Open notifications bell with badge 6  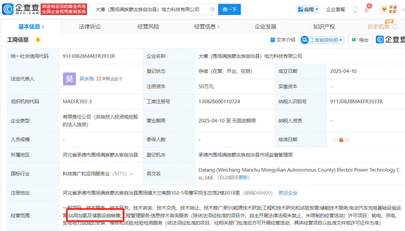point(367,9)
